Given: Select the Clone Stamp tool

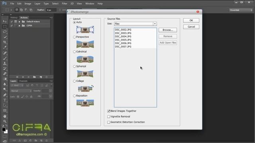Looking at the screenshot, I should point(5,63).
